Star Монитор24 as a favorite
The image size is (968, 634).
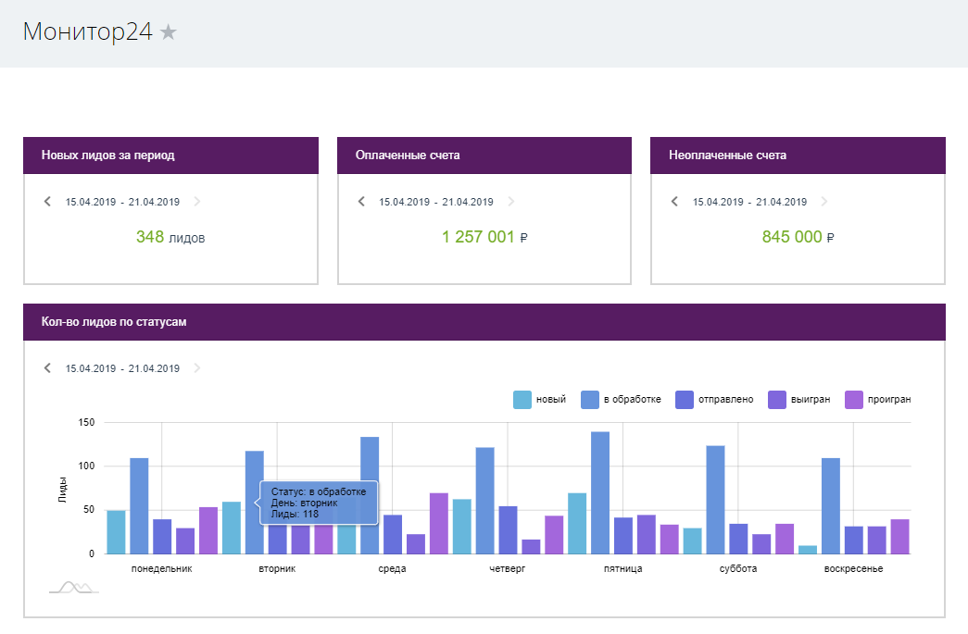coord(168,32)
